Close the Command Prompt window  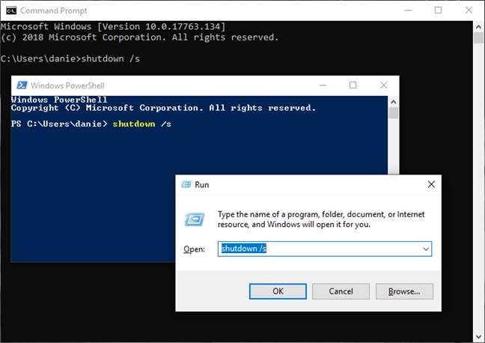(469, 10)
